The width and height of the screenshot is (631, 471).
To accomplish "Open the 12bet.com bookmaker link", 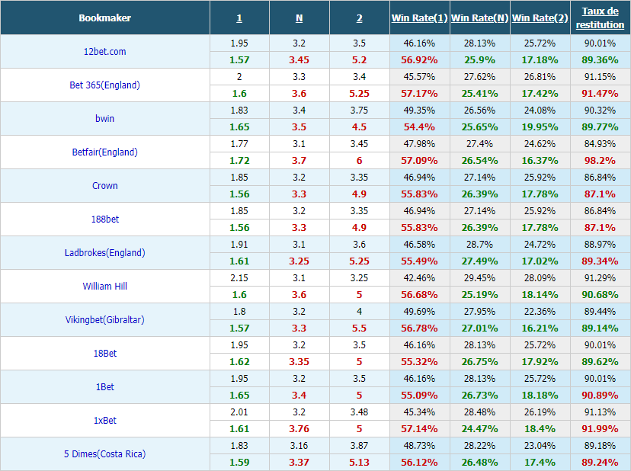I will click(104, 52).
